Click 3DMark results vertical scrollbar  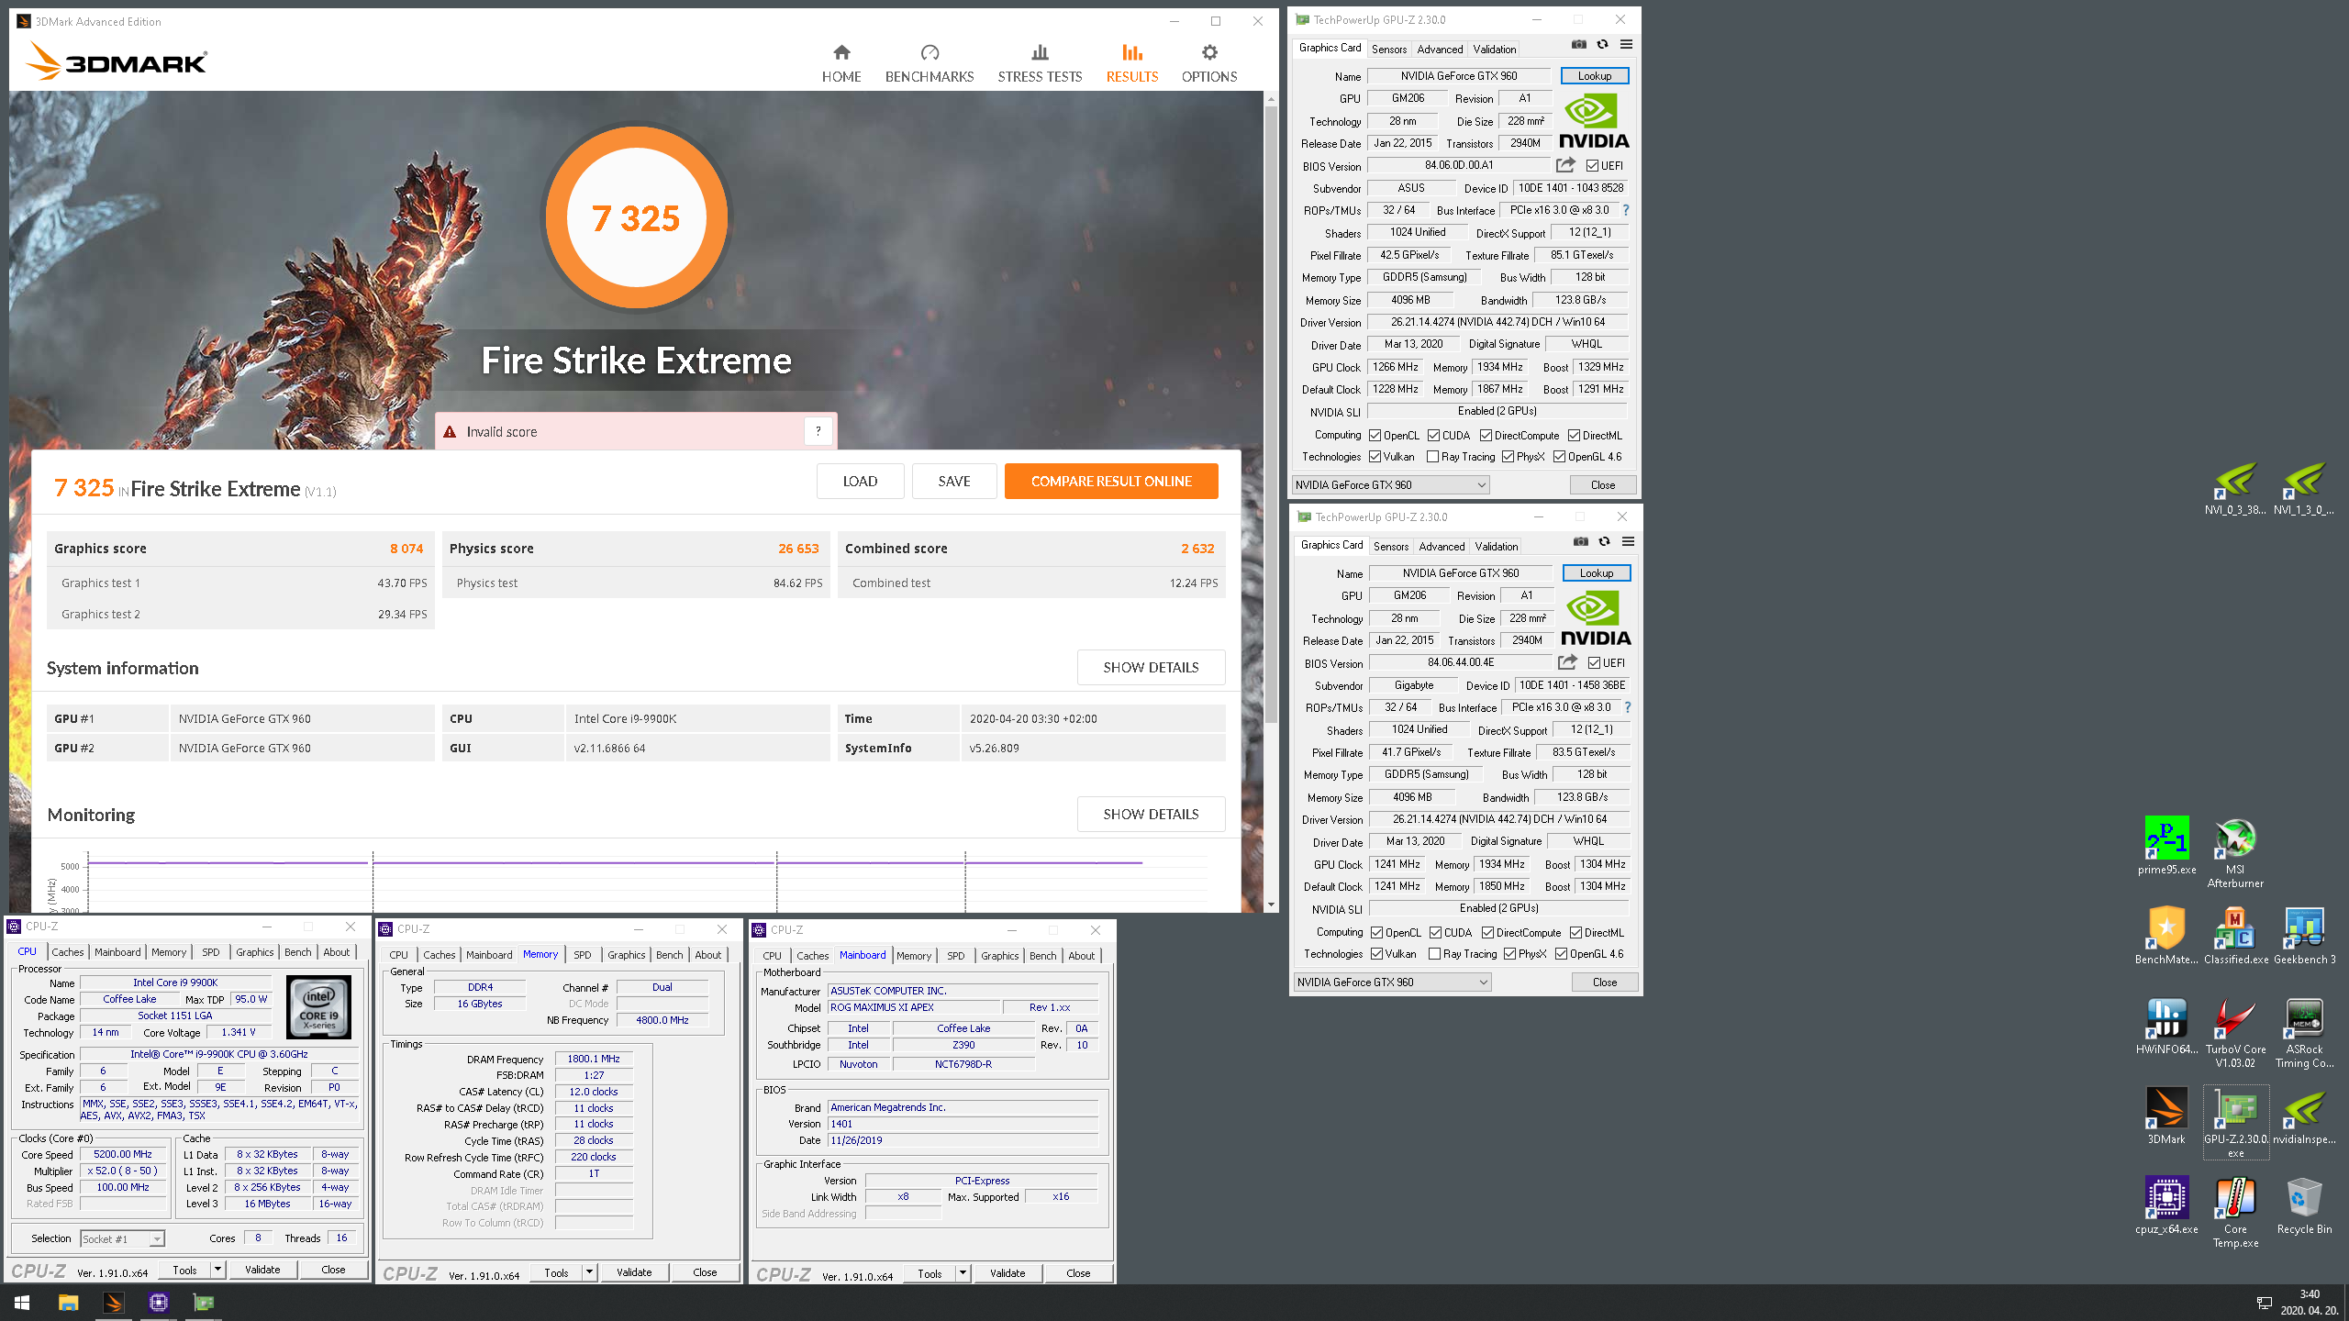[1271, 413]
